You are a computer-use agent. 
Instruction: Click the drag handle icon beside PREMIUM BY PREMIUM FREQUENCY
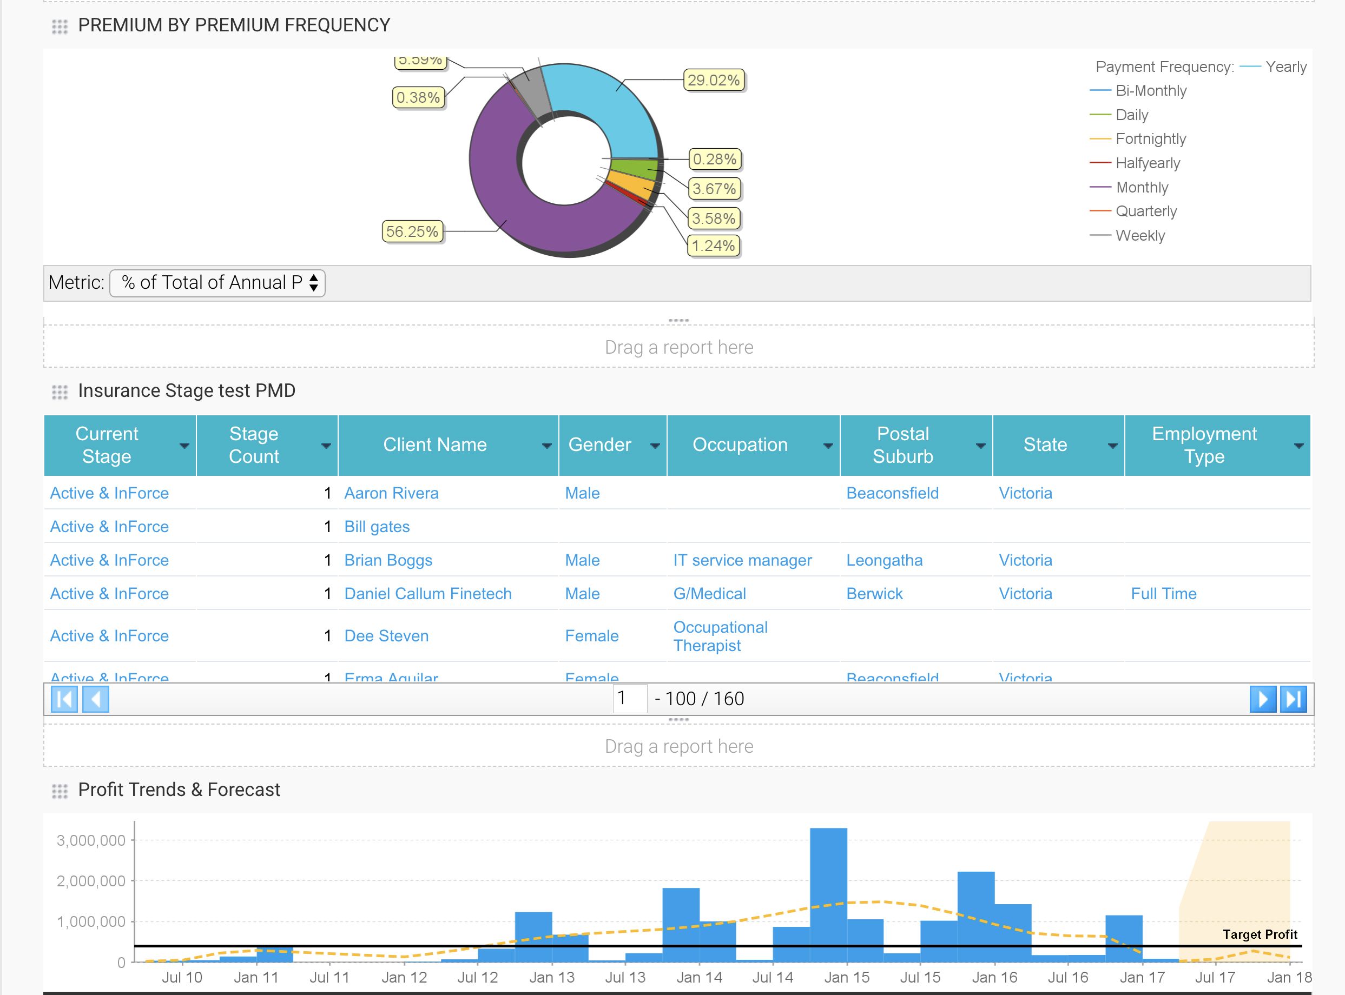(60, 25)
